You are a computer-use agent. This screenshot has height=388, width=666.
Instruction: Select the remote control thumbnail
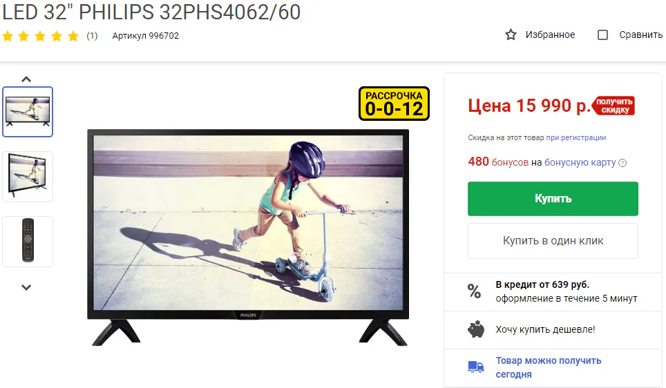(28, 242)
